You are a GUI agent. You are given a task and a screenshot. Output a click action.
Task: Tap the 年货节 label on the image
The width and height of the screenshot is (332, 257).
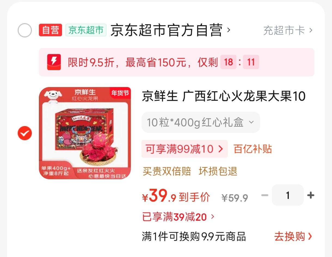point(120,93)
